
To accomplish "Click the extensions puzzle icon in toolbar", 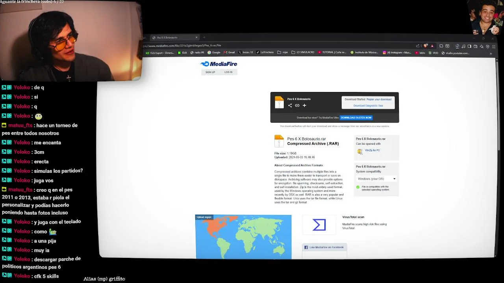I will [x=441, y=46].
